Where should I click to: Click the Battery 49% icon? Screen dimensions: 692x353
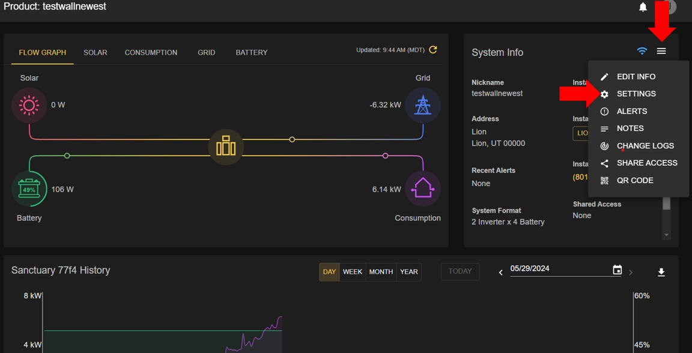29,189
